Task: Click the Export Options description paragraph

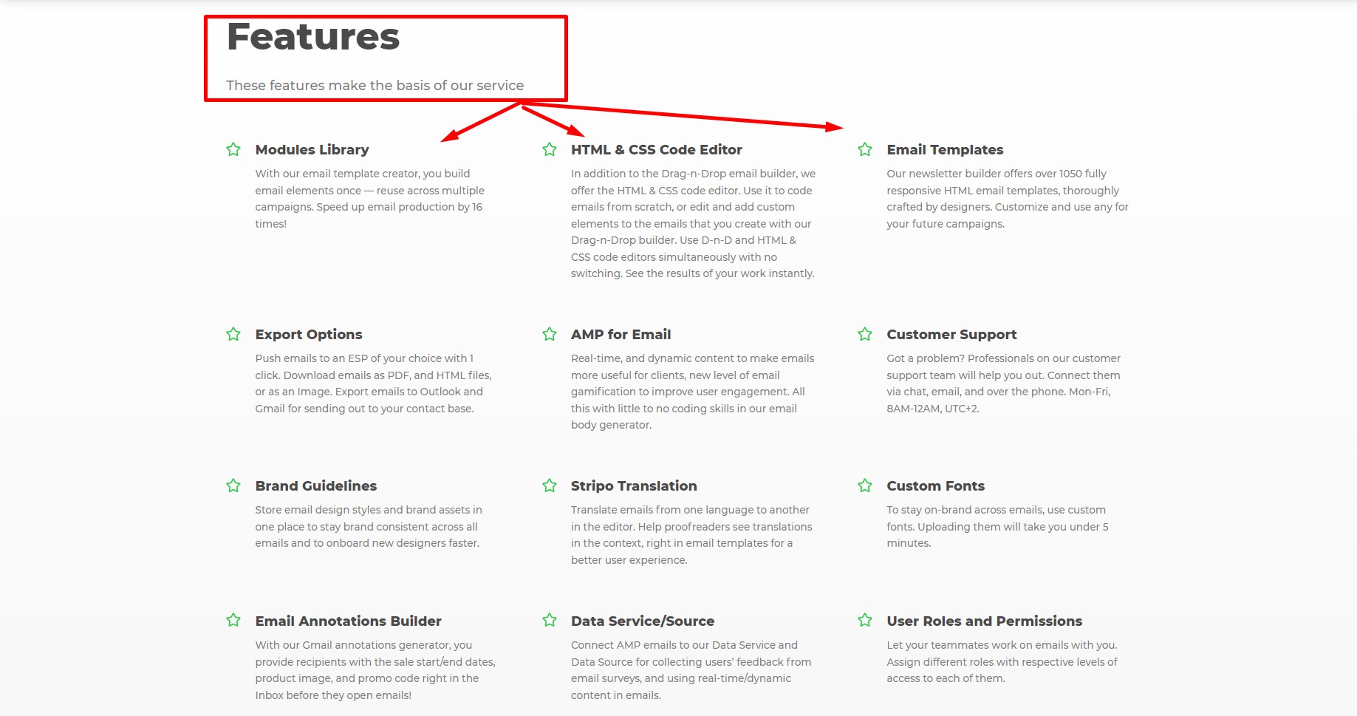Action: 373,383
